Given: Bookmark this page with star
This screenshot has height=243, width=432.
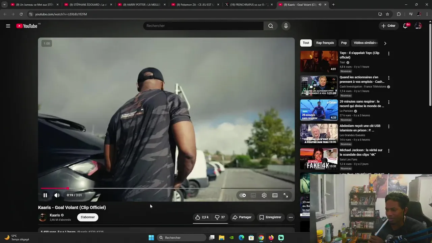Looking at the screenshot, I should [x=387, y=14].
